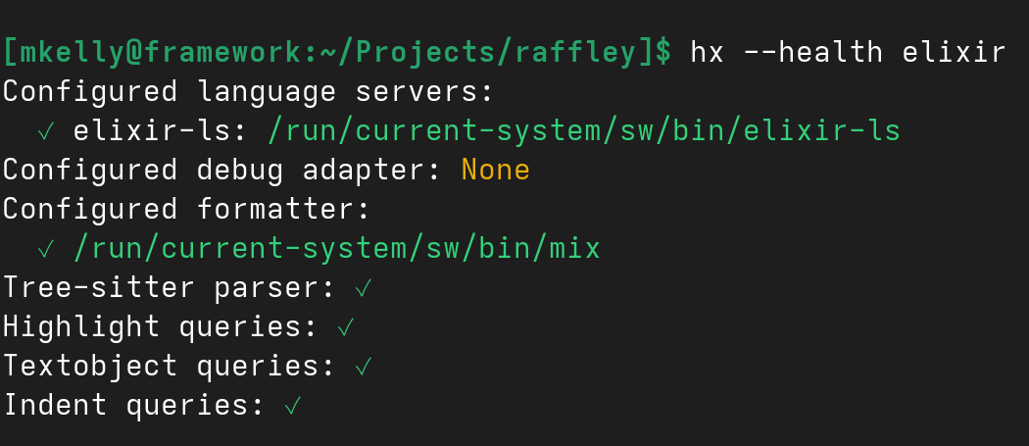
Task: Click the "Tree-sitter parser:" label
Action: [x=169, y=288]
